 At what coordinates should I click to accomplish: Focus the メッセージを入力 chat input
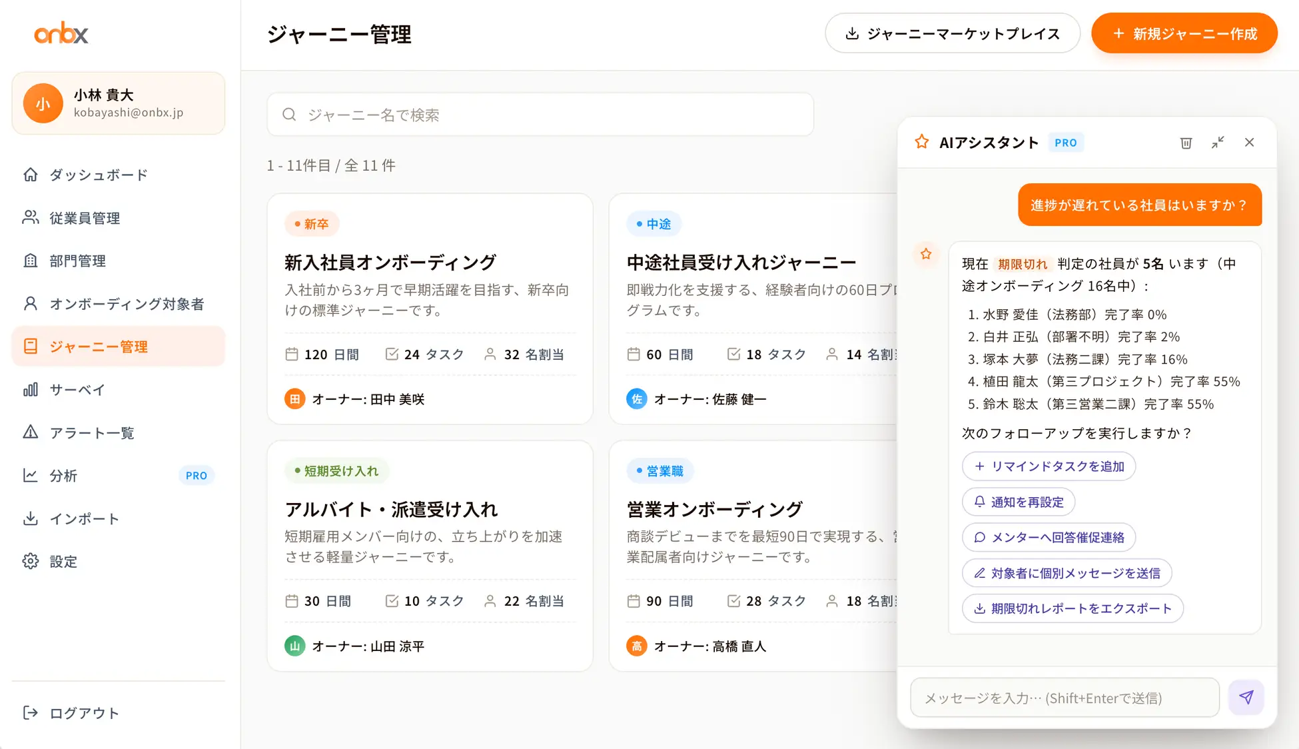pos(1065,698)
